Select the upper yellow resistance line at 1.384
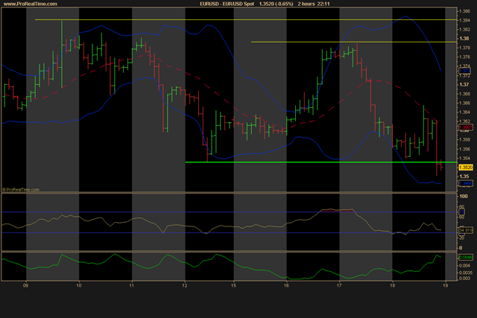 click(x=246, y=20)
